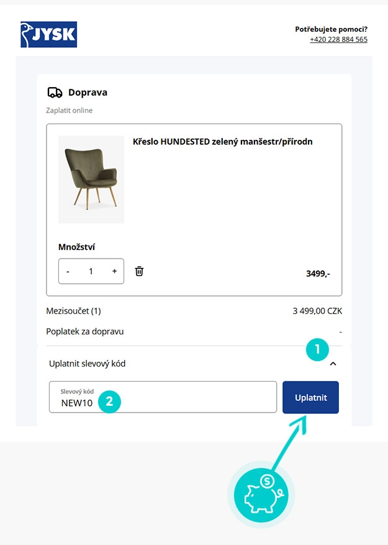This screenshot has width=388, height=545.
Task: Click the dollar coin on the piggy bank
Action: point(267,480)
